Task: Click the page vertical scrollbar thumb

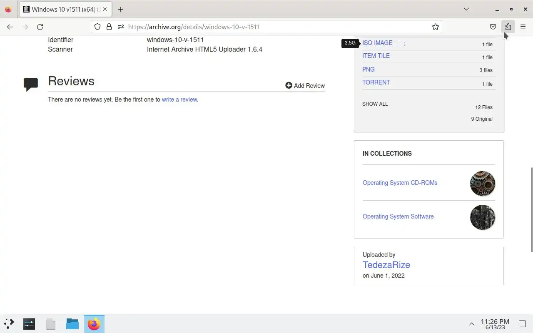Action: [531, 209]
